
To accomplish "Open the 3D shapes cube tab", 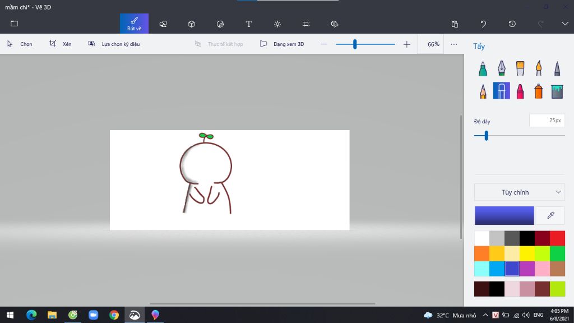I will (x=192, y=24).
